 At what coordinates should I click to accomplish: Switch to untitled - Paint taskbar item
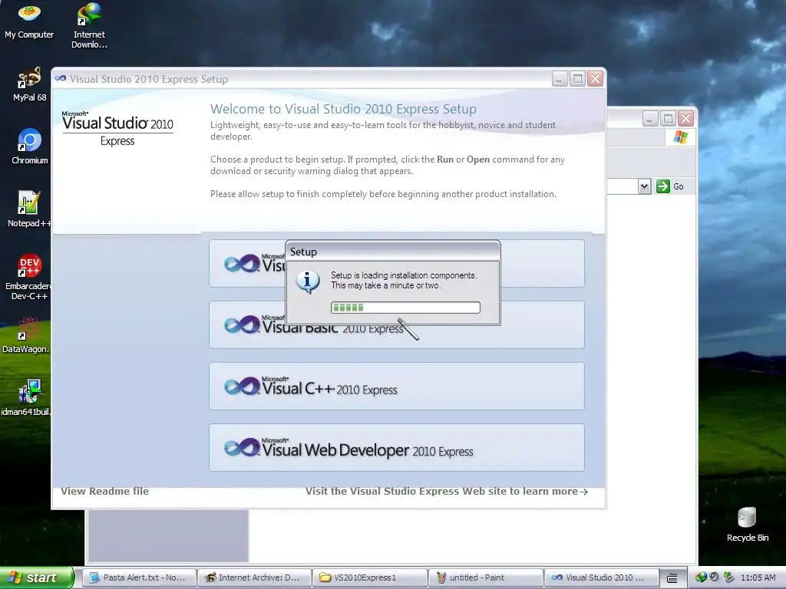click(485, 577)
